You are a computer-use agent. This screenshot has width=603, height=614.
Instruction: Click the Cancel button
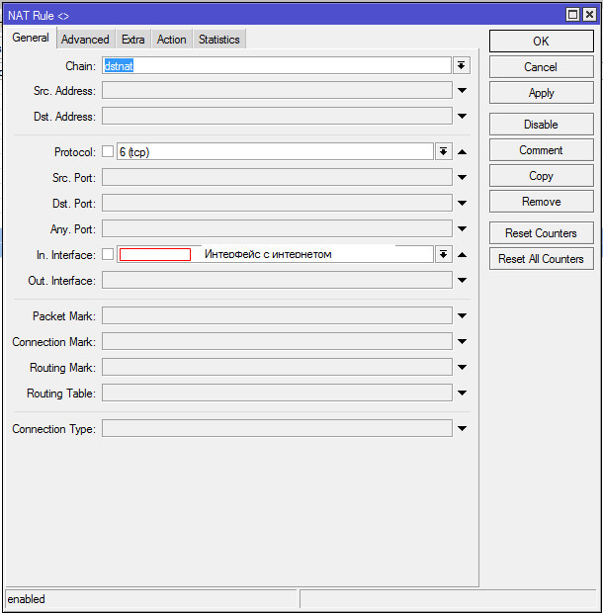[x=541, y=67]
